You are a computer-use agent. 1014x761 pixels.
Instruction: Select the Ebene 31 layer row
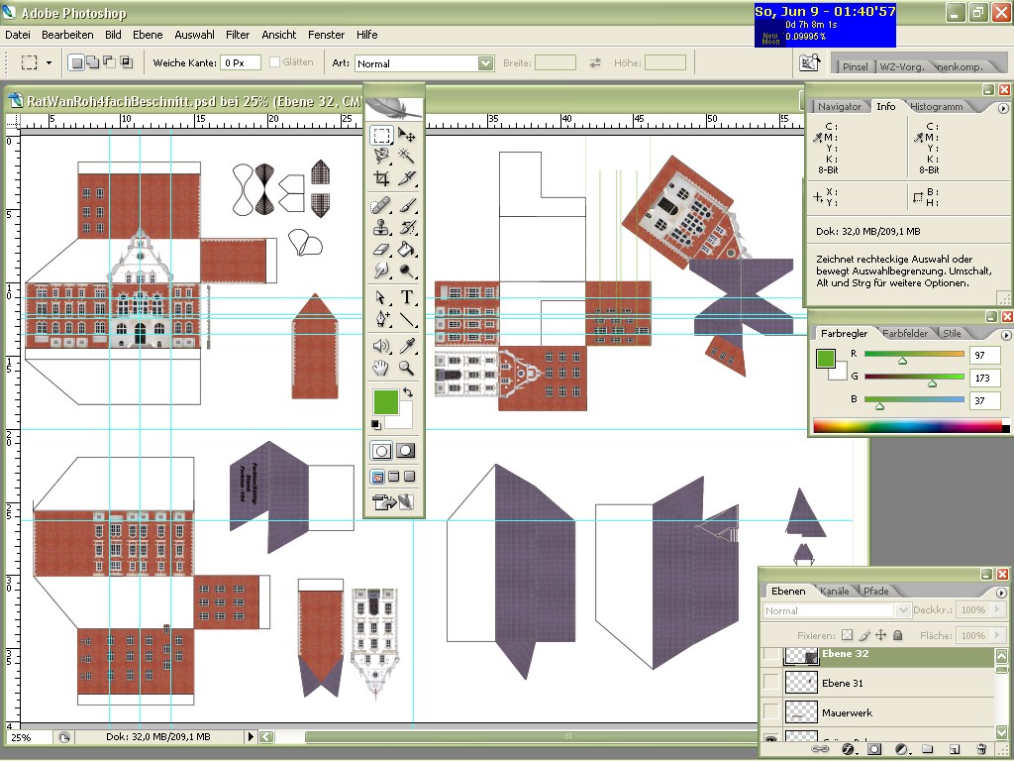(x=888, y=683)
